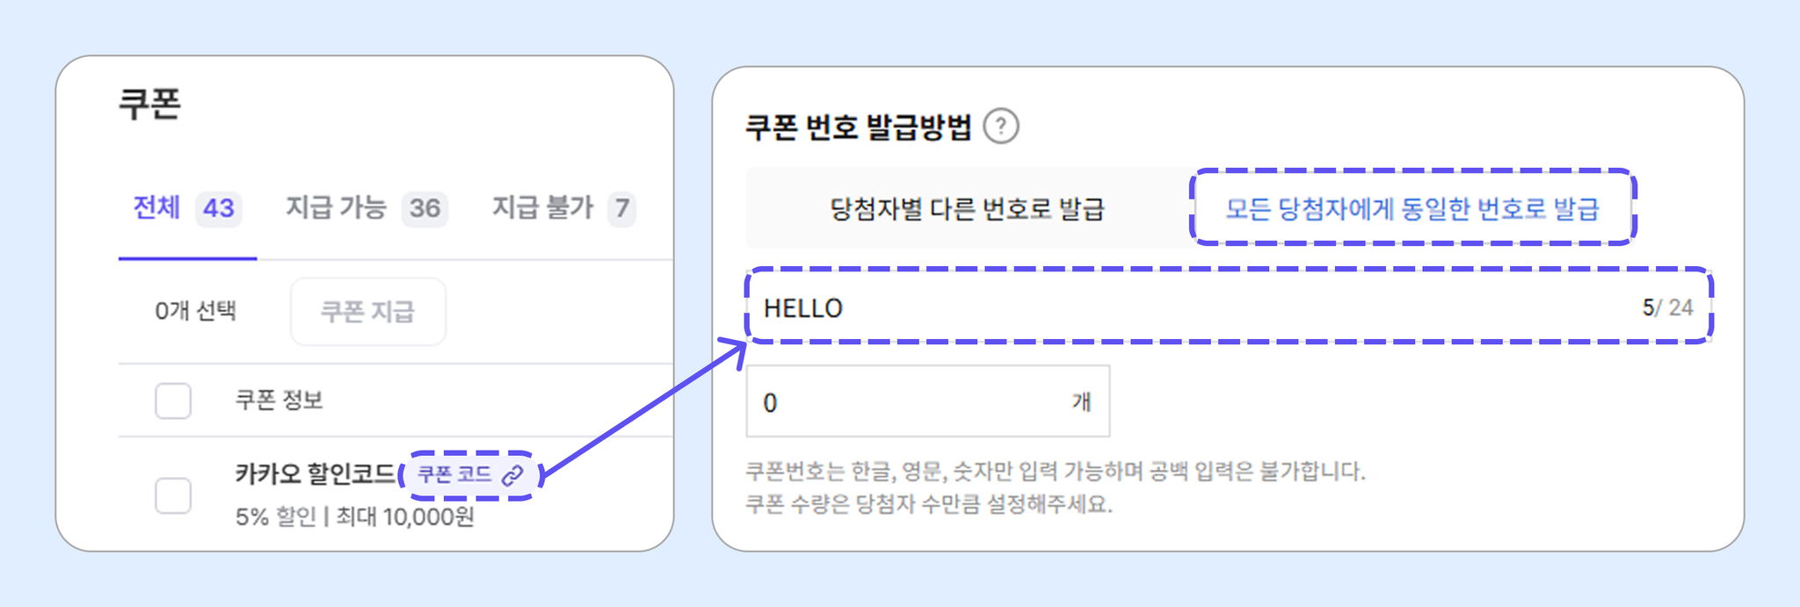Click the 36 count badge
Viewport: 1800px width, 607px height.
tap(425, 208)
